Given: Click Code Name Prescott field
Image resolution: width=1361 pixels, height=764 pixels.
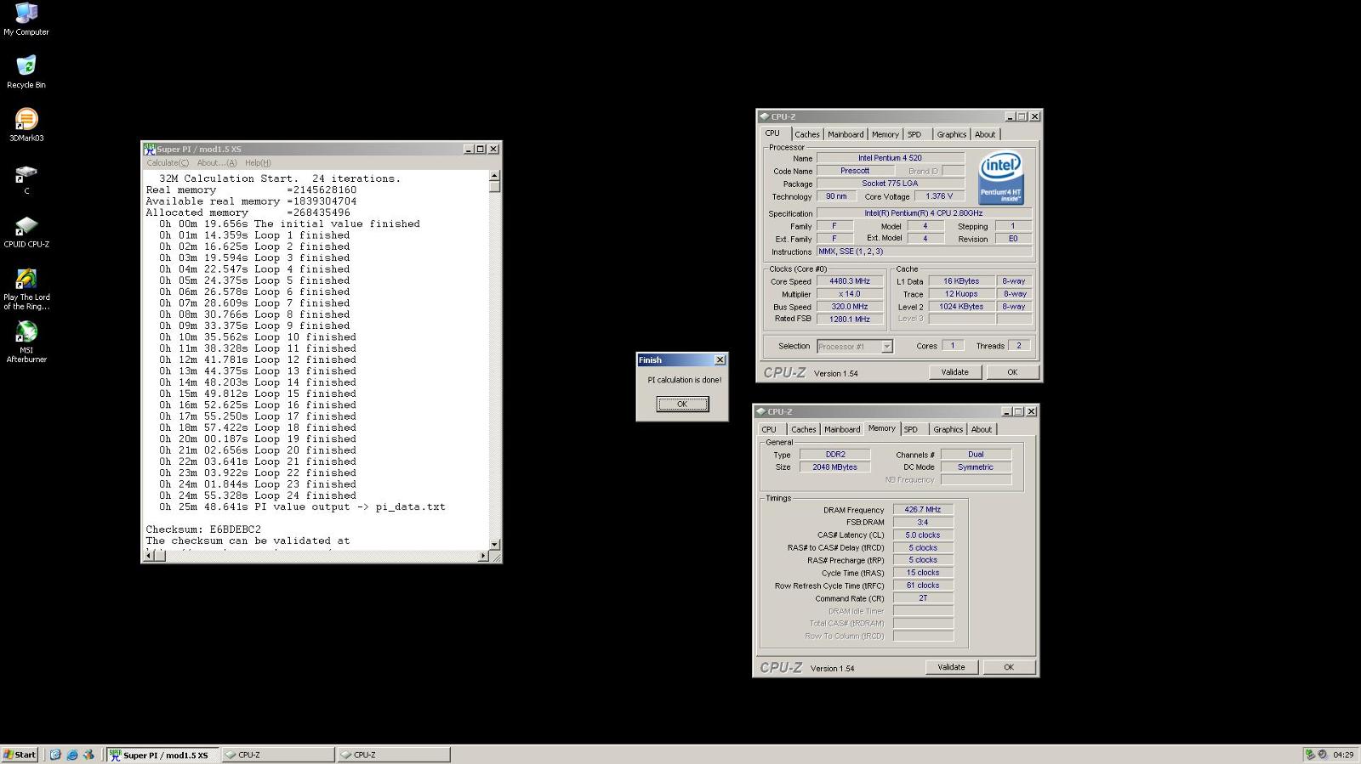Looking at the screenshot, I should (855, 171).
